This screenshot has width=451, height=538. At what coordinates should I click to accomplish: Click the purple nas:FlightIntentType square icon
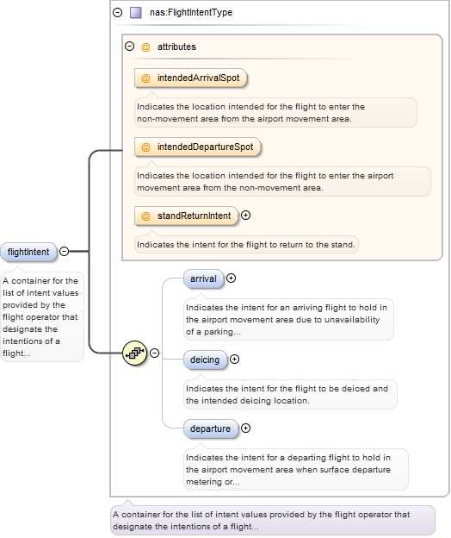tap(136, 13)
